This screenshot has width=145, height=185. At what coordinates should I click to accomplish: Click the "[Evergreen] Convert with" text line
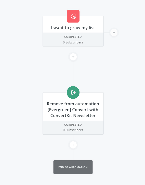(x=73, y=110)
